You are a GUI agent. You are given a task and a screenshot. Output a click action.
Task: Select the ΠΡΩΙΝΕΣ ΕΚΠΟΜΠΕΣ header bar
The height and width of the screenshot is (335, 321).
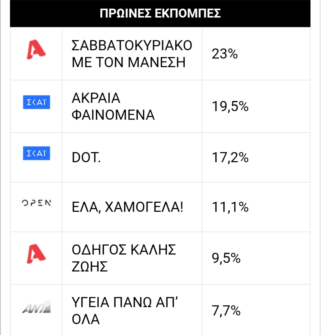160,13
